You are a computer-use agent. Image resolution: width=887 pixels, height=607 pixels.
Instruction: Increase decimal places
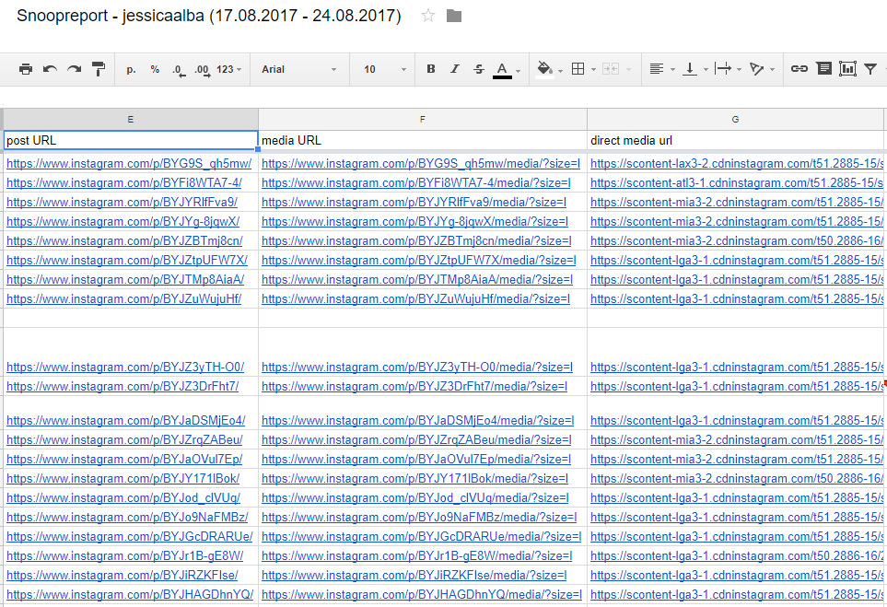pos(203,70)
